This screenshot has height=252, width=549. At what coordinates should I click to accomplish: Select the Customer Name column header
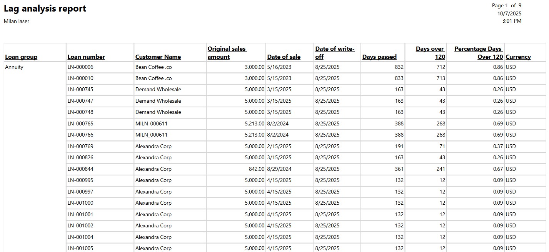pos(158,57)
